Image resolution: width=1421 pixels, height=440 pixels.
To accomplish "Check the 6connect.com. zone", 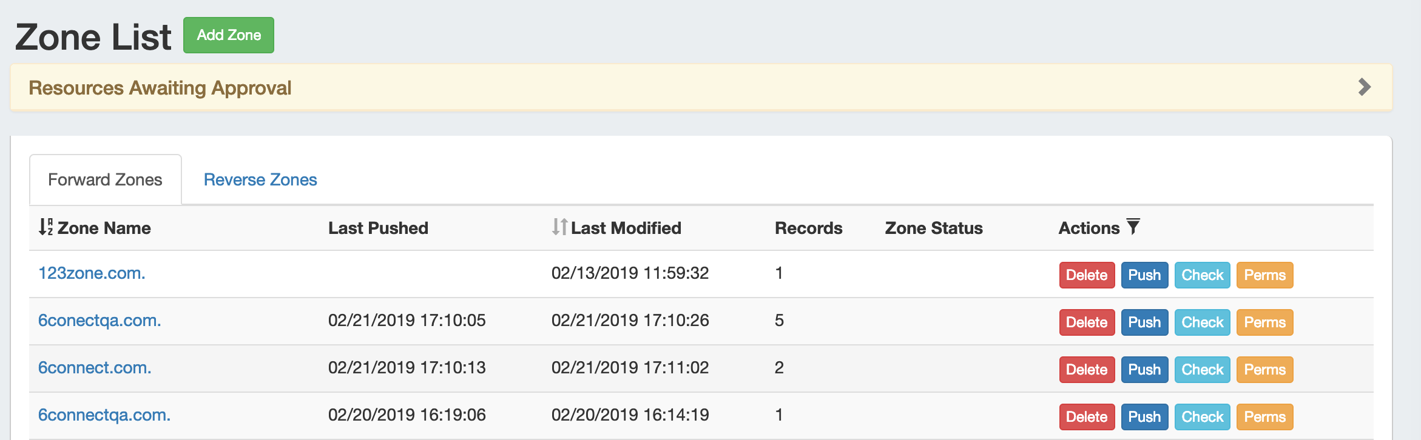I will pos(1202,370).
